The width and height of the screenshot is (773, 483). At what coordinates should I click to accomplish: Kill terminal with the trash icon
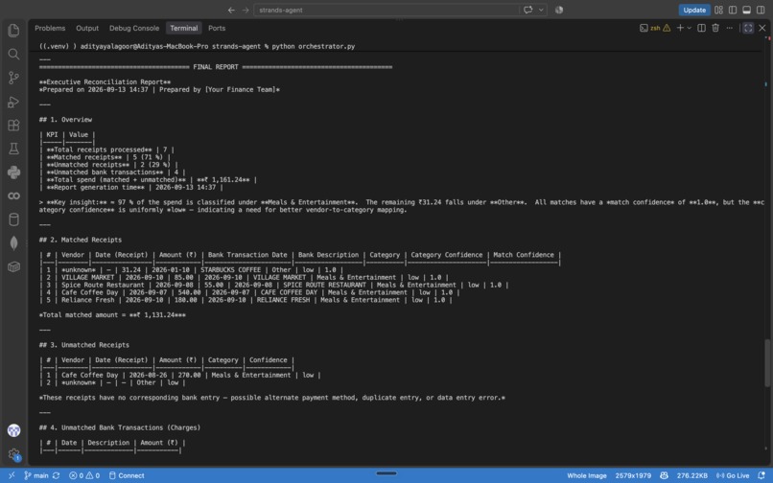coord(715,28)
